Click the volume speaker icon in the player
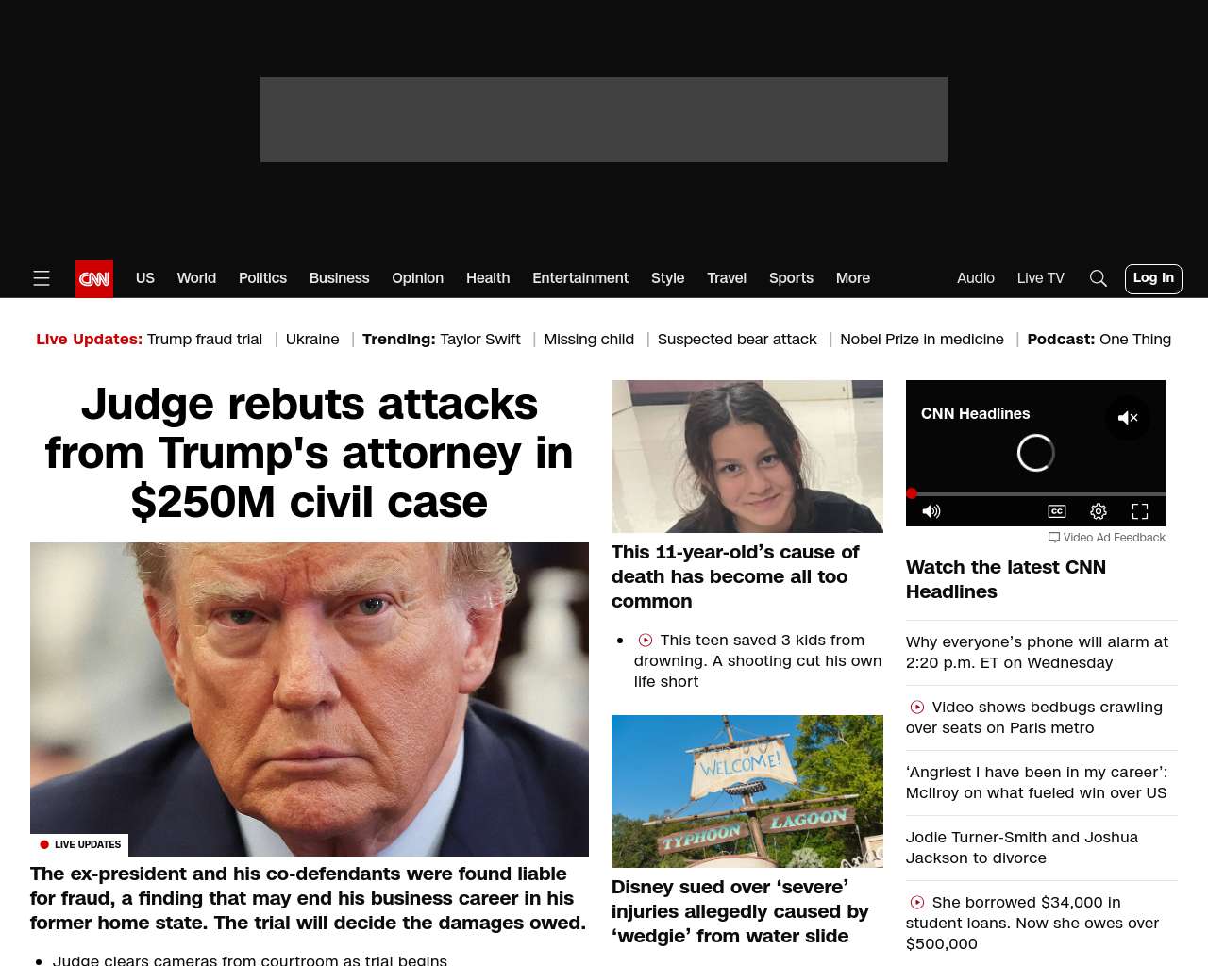This screenshot has height=966, width=1208. click(931, 511)
